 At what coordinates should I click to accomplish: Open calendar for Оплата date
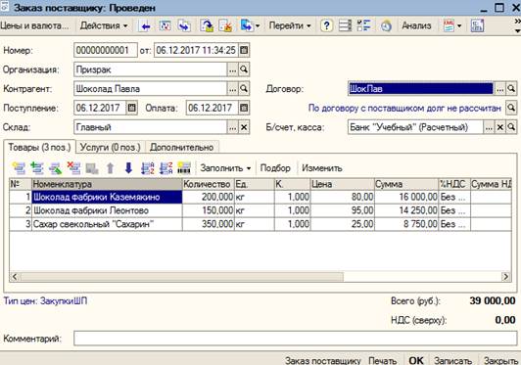click(x=244, y=108)
